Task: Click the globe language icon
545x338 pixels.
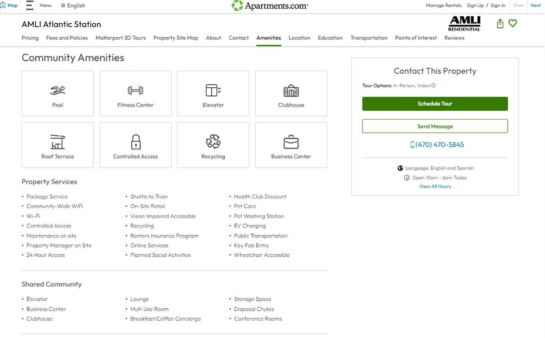Action: tap(63, 5)
